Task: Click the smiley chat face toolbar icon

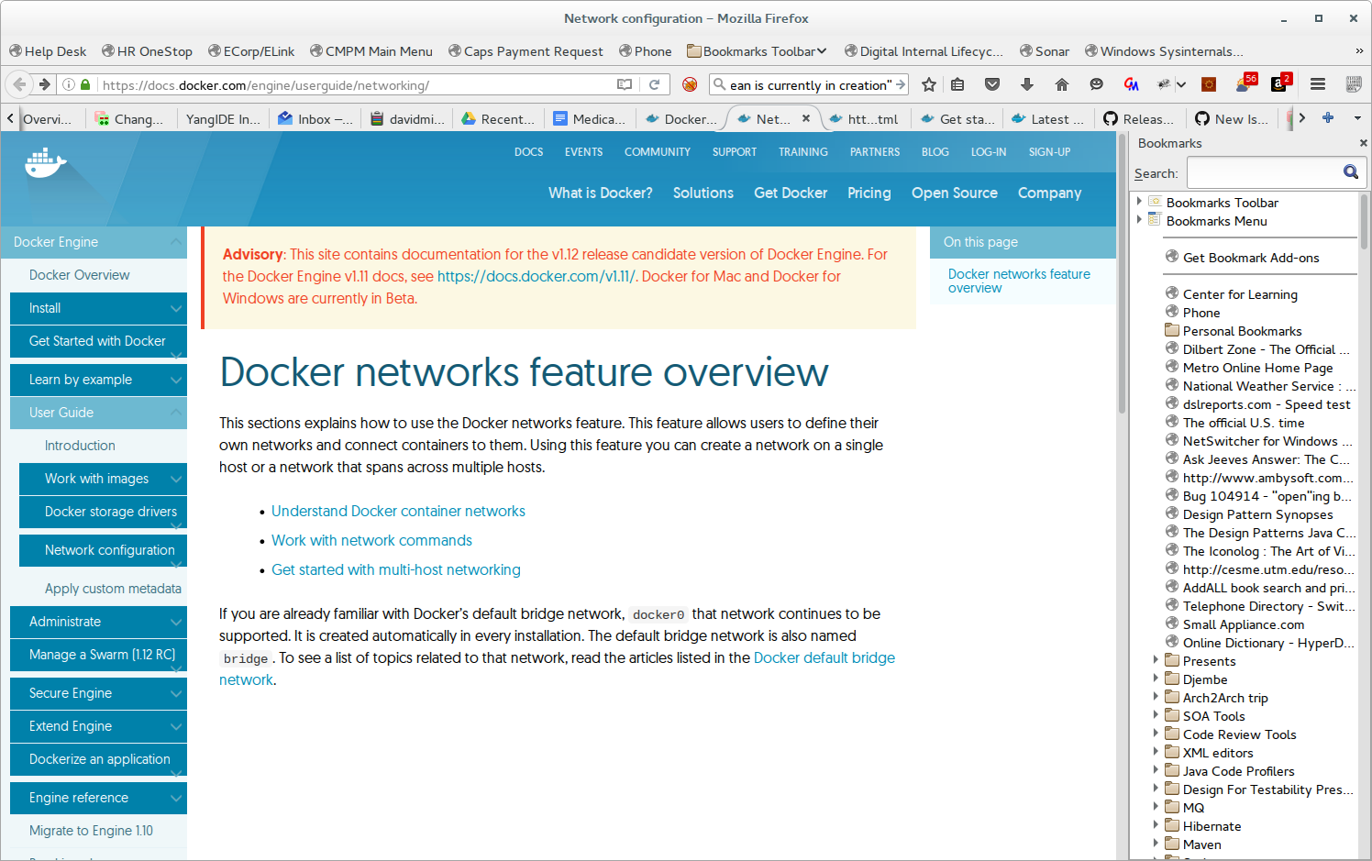Action: (x=1097, y=84)
